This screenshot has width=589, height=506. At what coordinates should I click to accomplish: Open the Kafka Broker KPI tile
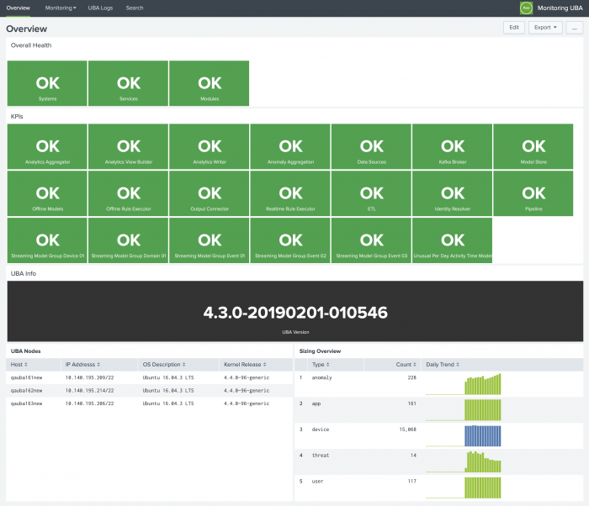pyautogui.click(x=453, y=146)
